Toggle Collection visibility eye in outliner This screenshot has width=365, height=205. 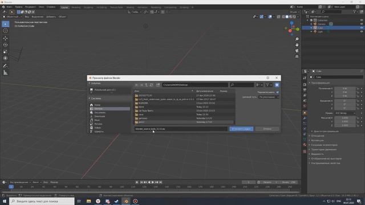362,20
